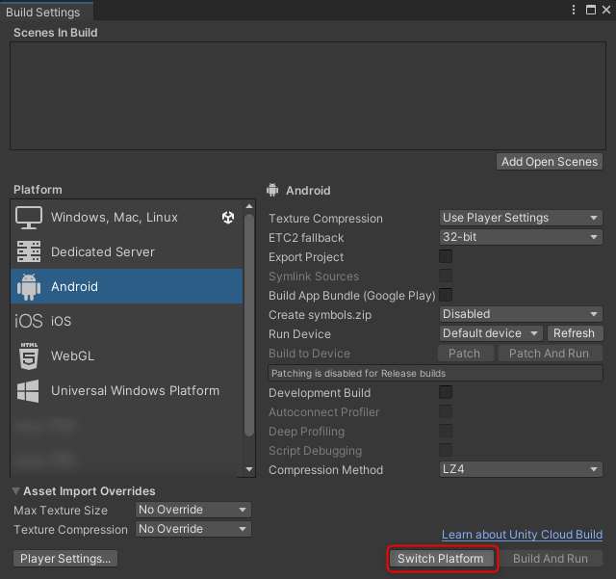The image size is (616, 579).
Task: Collapse the Asset Import Overrides section
Action: 15,491
